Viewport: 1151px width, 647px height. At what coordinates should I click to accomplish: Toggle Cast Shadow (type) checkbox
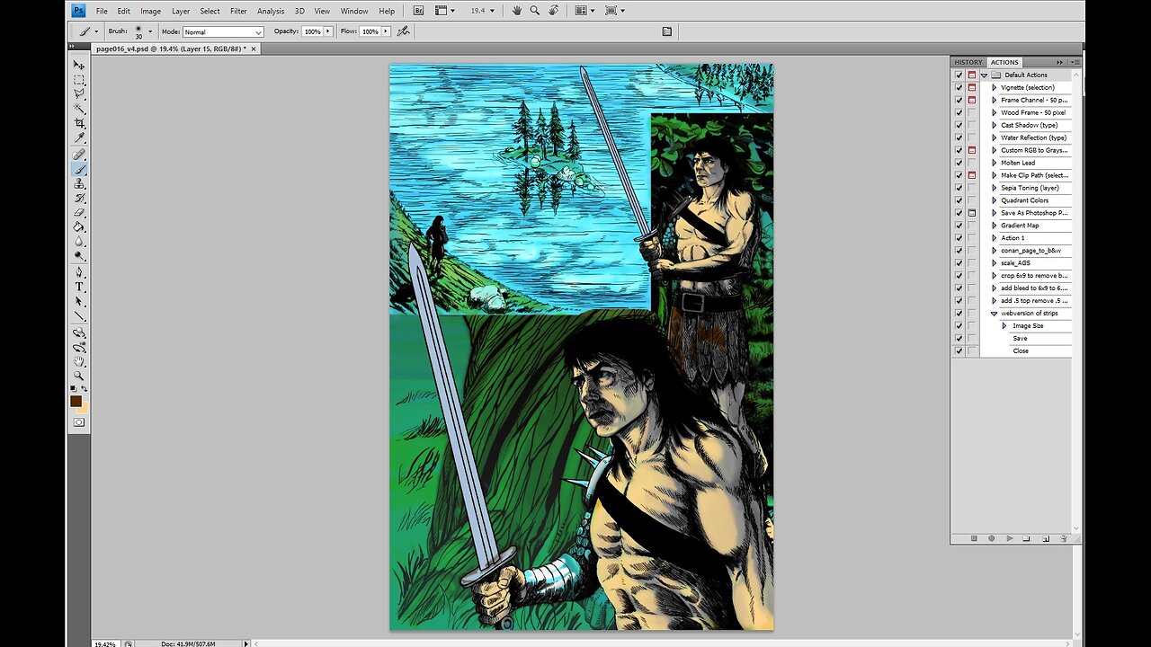tap(959, 125)
